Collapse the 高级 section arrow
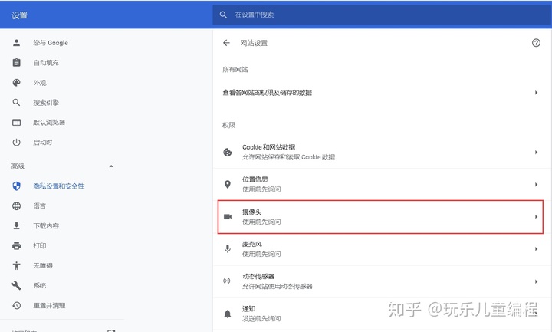The image size is (552, 332). click(x=111, y=166)
